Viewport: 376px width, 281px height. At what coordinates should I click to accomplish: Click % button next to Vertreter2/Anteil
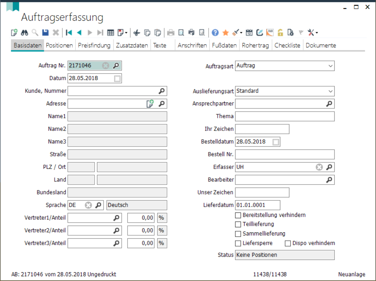pos(162,231)
